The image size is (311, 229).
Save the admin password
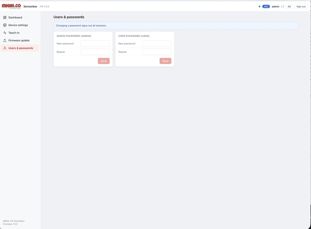104,61
